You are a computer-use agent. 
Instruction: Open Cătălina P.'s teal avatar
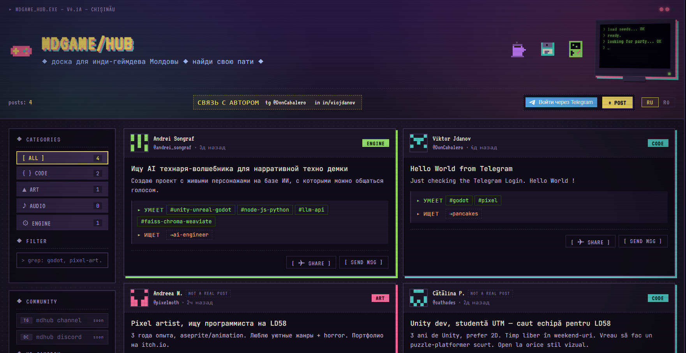tap(418, 298)
